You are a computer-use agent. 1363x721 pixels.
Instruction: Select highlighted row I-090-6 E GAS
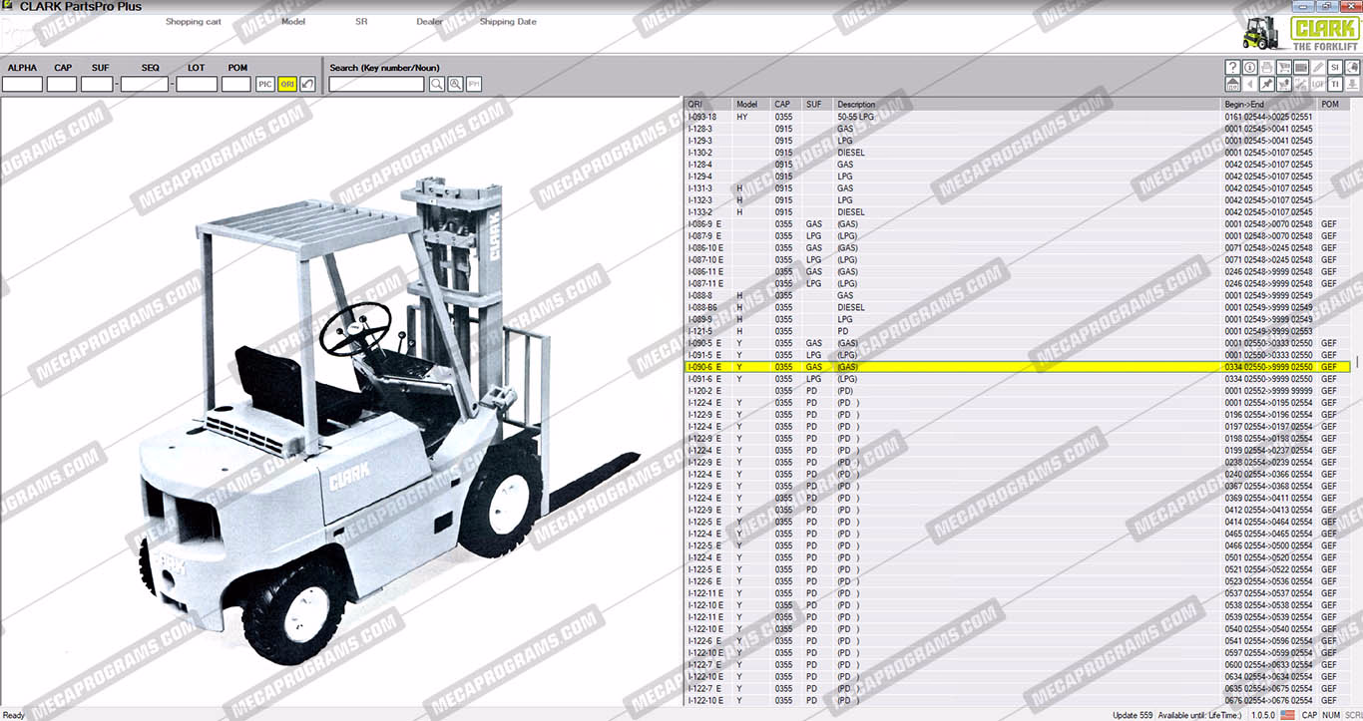1018,367
